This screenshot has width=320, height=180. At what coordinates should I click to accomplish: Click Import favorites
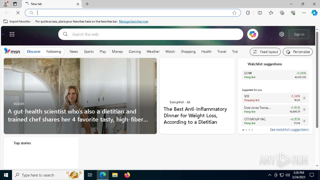pos(17,21)
